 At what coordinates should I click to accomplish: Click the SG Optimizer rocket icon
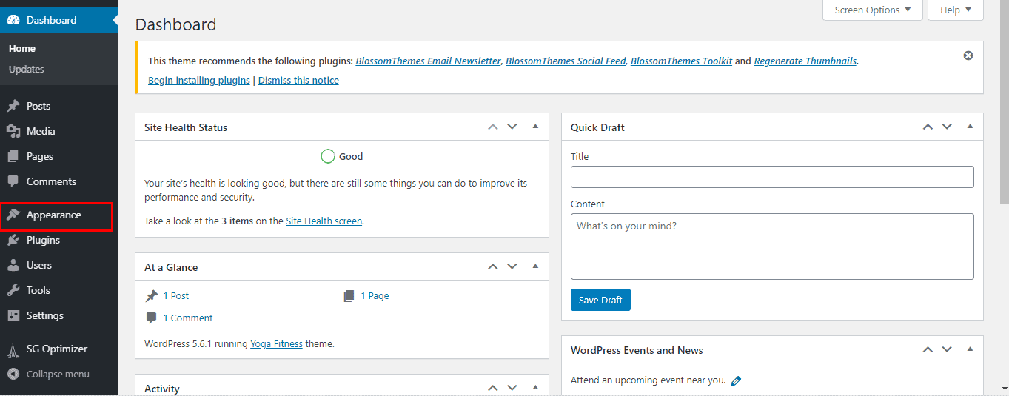13,349
